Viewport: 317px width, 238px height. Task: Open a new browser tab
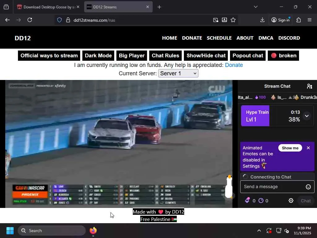point(159,7)
